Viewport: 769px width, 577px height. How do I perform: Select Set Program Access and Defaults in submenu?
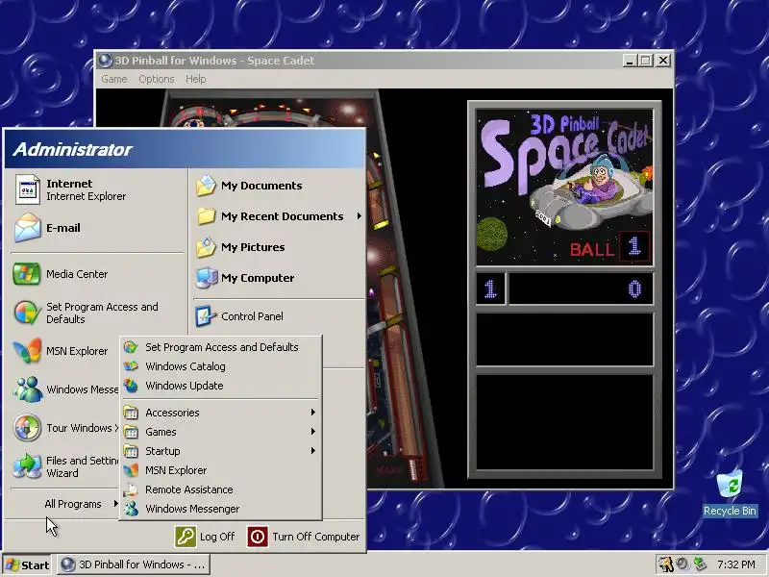click(220, 347)
